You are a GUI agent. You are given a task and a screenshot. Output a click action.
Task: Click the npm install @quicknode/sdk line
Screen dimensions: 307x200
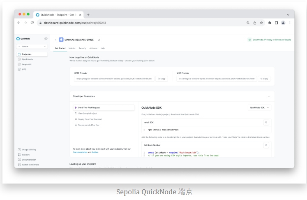click(163, 130)
